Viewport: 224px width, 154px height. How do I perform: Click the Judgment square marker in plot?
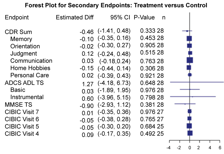click(x=190, y=53)
